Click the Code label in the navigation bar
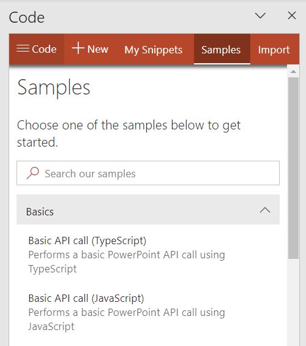 pos(44,49)
